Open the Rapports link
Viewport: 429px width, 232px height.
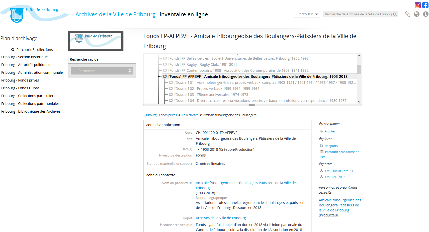(331, 146)
